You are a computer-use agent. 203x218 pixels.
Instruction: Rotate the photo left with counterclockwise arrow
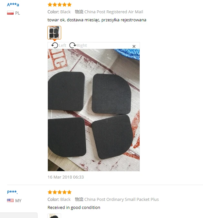pyautogui.click(x=55, y=45)
